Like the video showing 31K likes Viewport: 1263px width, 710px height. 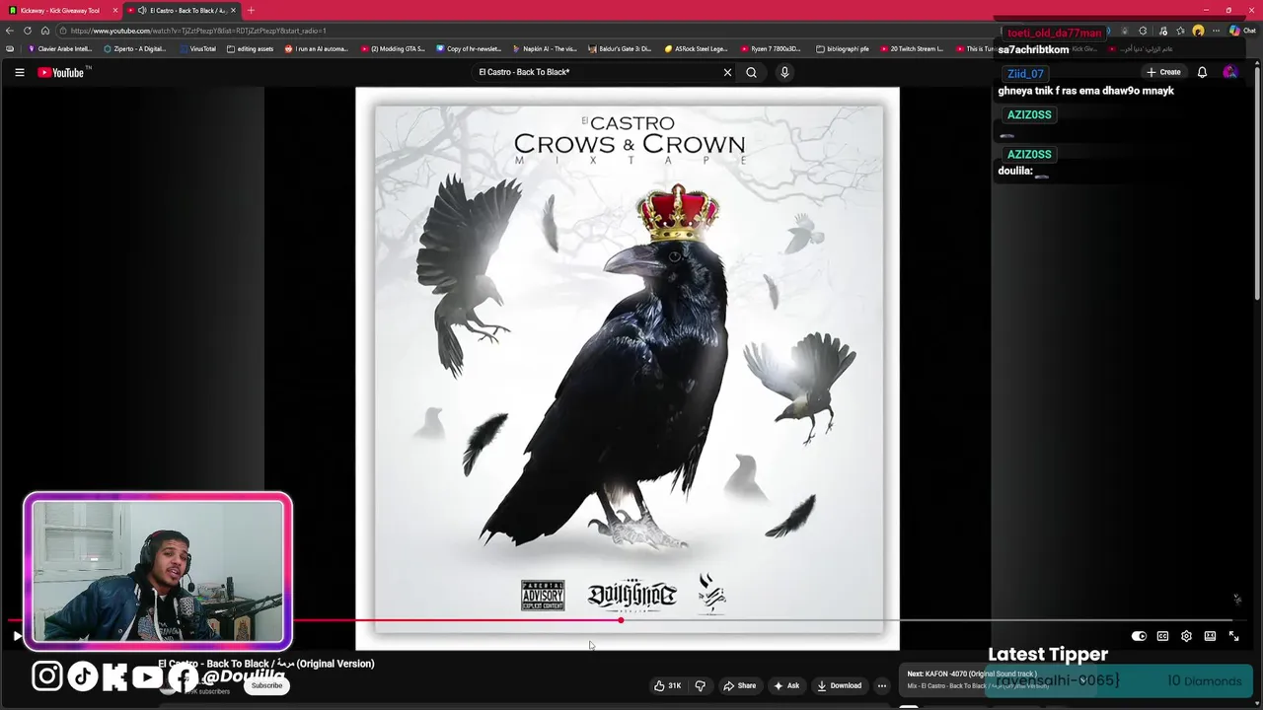pyautogui.click(x=668, y=685)
